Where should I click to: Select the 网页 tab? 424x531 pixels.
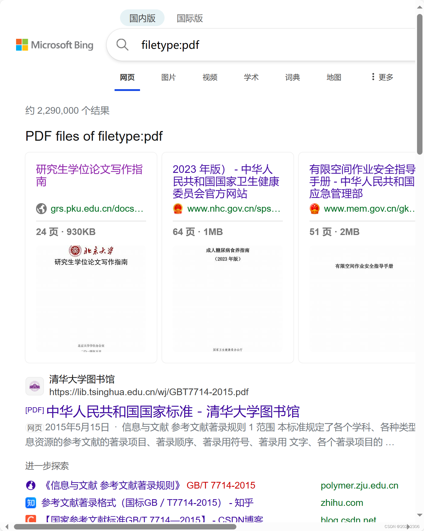click(x=127, y=77)
